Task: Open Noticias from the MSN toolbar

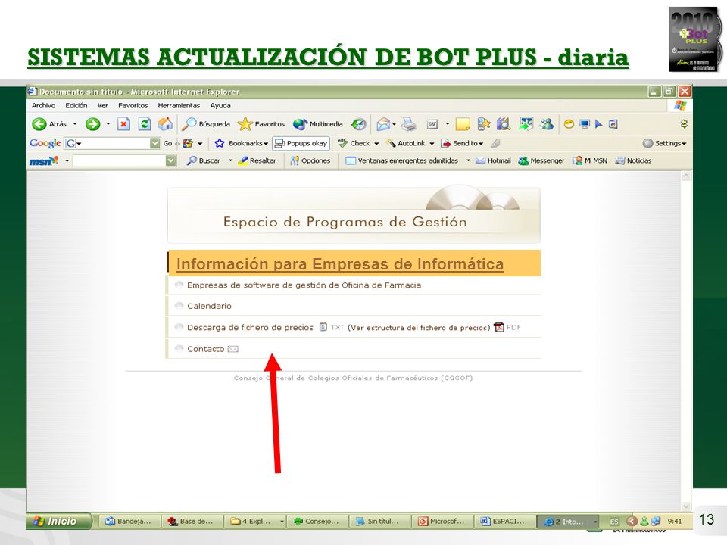Action: (x=633, y=160)
